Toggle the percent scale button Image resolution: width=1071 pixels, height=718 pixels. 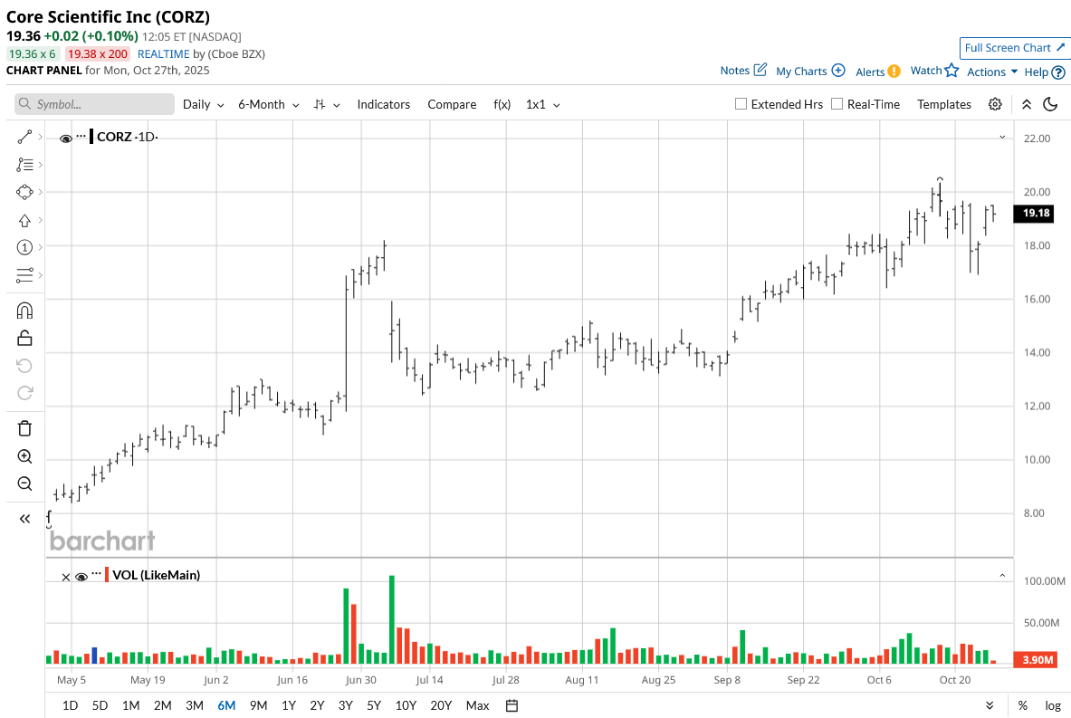click(x=1022, y=705)
